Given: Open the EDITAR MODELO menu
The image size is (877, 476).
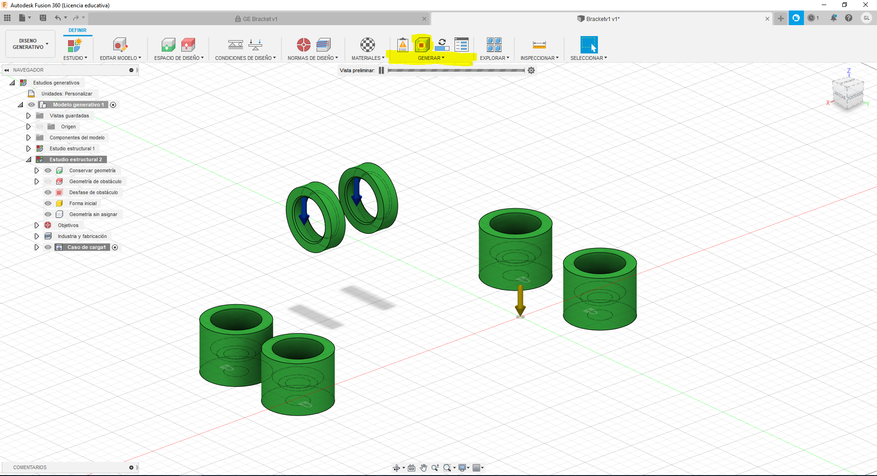Looking at the screenshot, I should click(x=121, y=58).
